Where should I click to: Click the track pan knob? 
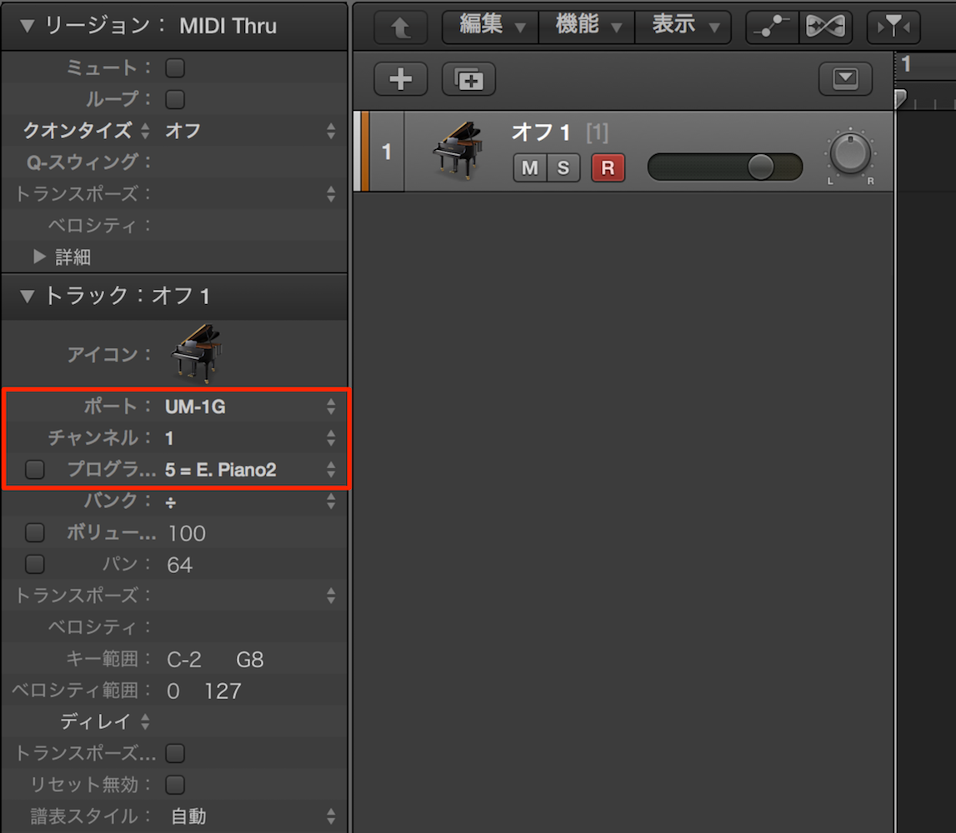[850, 153]
